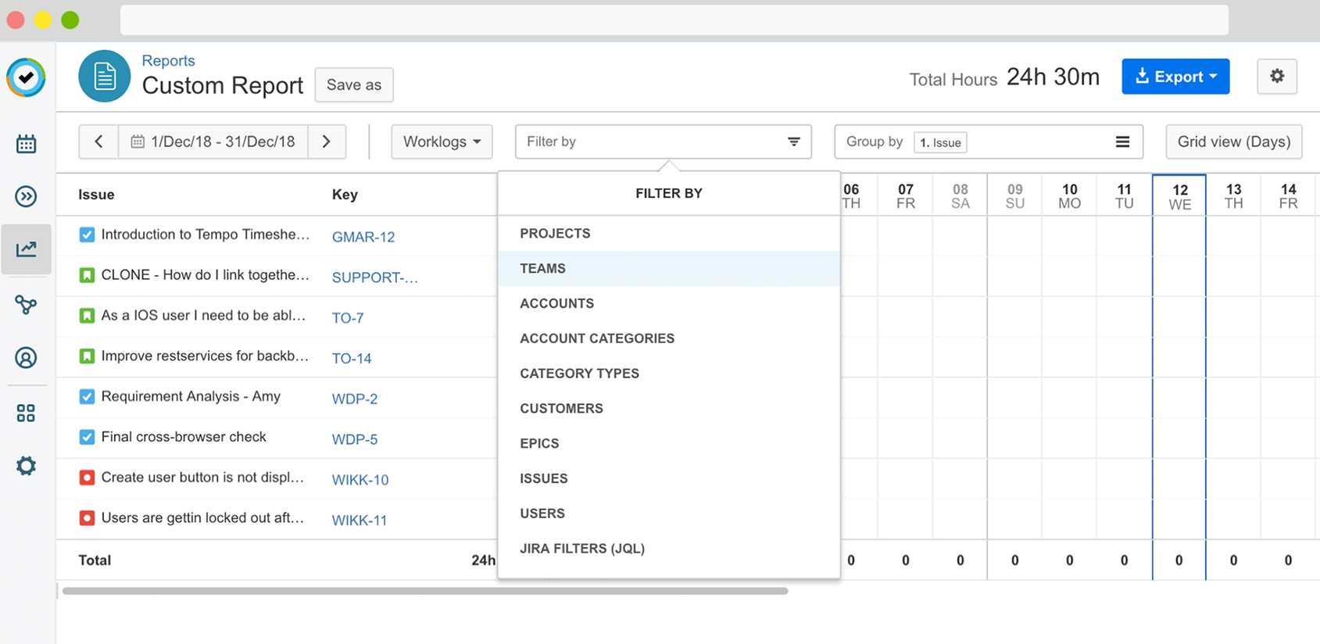The height and width of the screenshot is (644, 1320).
Task: Click the task icon for Final cross-browser check
Action: [x=87, y=437]
